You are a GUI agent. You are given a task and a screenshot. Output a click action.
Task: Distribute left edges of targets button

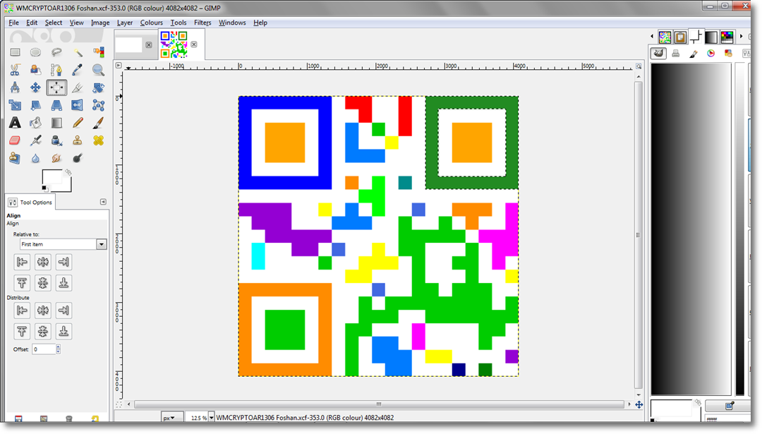tap(22, 310)
